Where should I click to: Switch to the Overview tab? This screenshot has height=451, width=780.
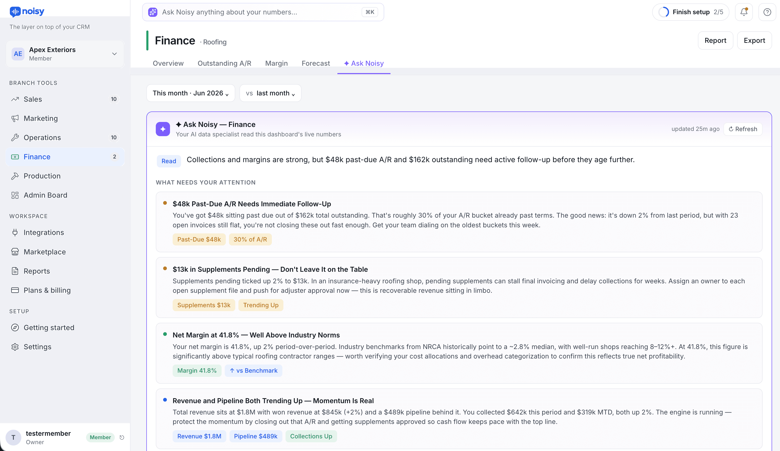[168, 63]
